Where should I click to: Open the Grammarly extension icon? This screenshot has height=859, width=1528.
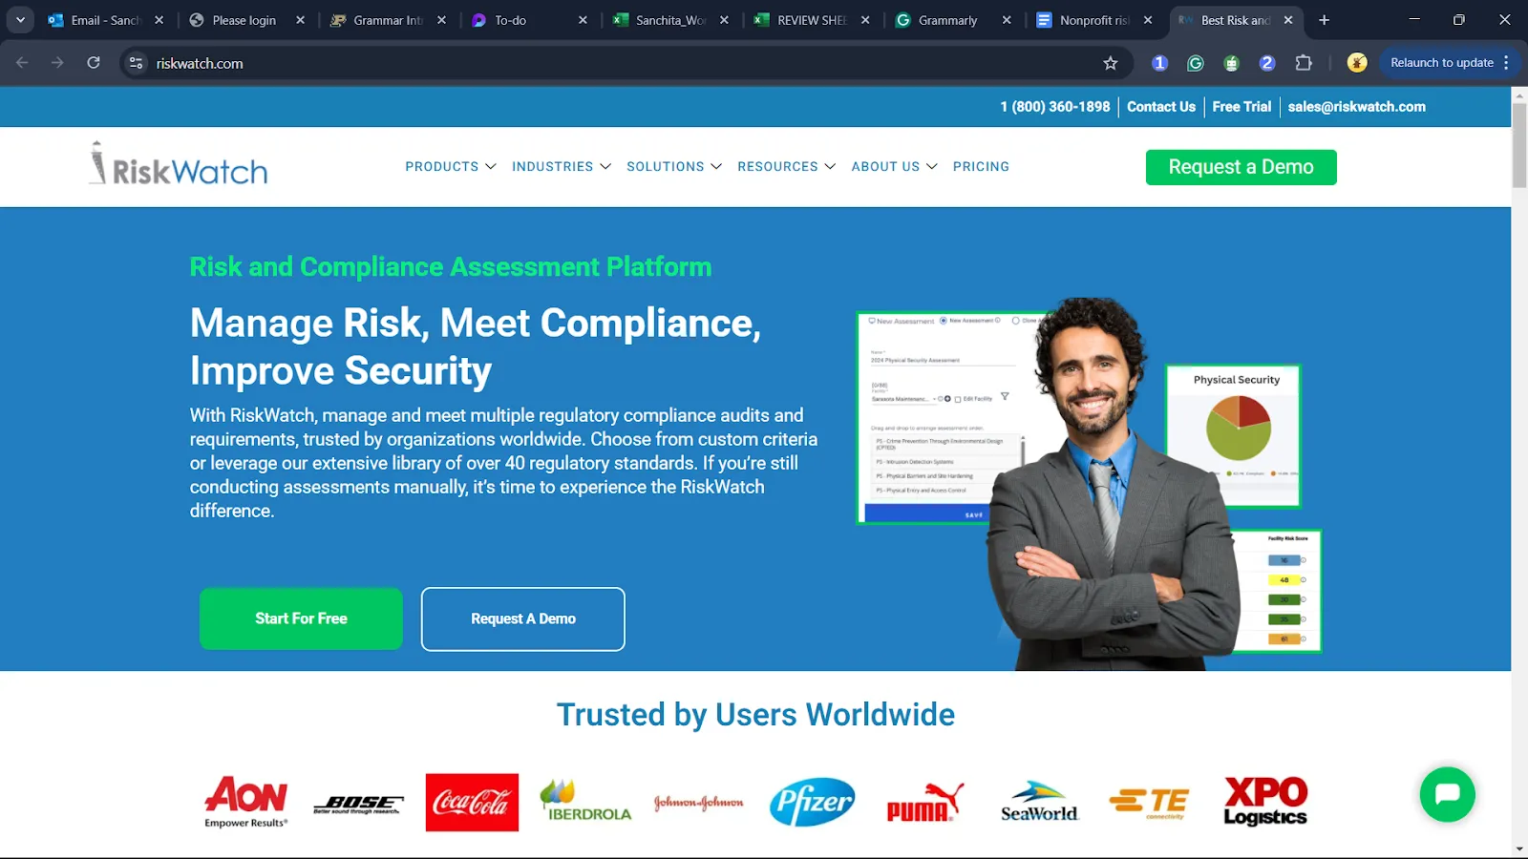click(x=1195, y=63)
